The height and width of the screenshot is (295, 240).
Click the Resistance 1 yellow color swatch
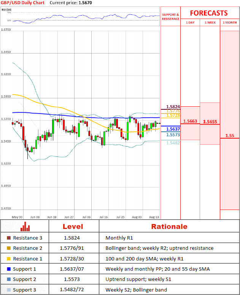pyautogui.click(x=9, y=259)
